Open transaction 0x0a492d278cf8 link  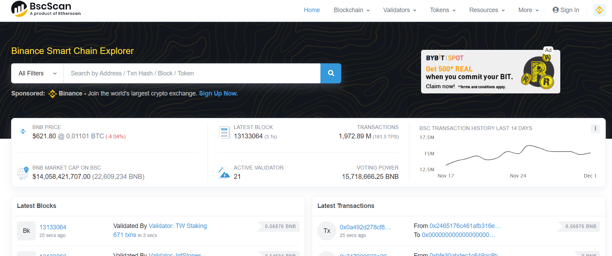pyautogui.click(x=365, y=227)
